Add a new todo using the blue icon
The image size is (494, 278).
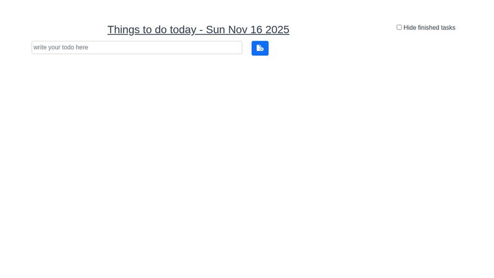tap(260, 48)
